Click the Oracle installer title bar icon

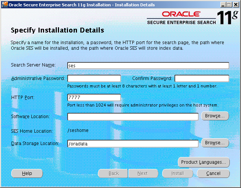coord(5,4)
